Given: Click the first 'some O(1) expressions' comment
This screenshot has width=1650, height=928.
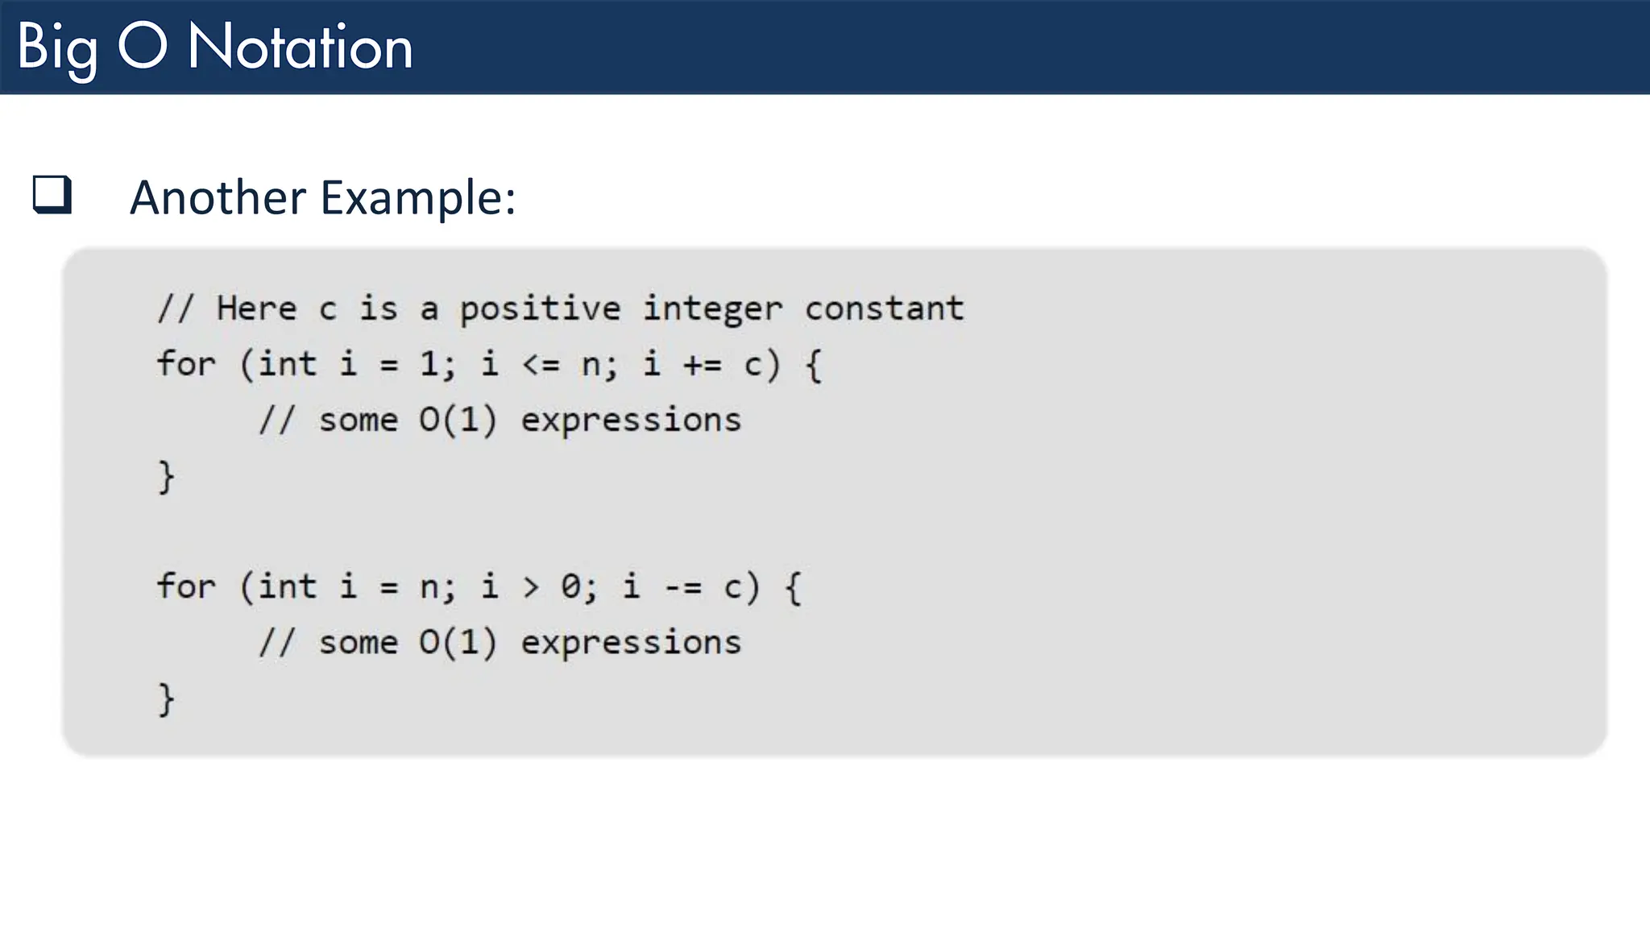Looking at the screenshot, I should tap(500, 420).
